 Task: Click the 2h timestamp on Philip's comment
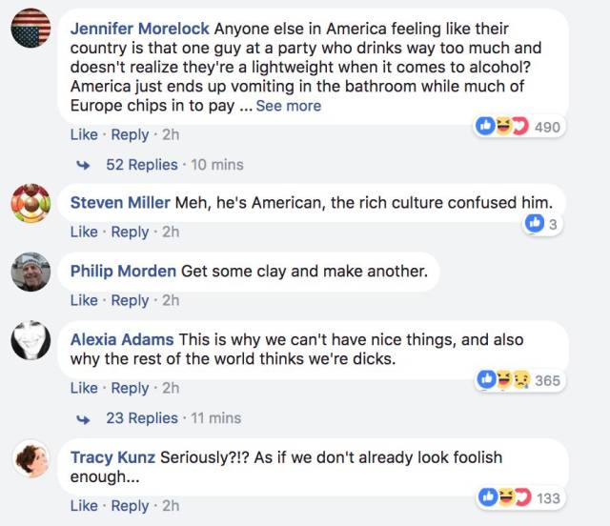coord(171,300)
